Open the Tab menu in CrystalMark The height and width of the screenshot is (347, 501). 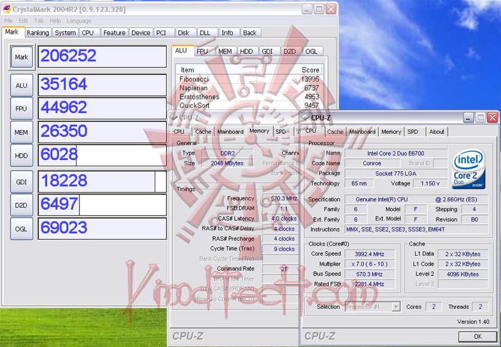pos(39,21)
